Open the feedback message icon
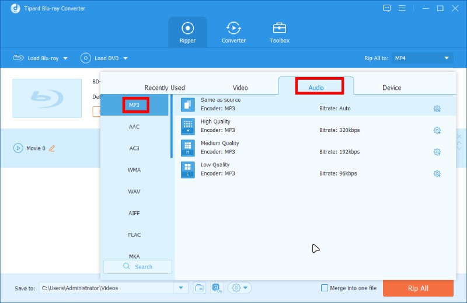Screen dimensions: 467x303 tap(386, 8)
